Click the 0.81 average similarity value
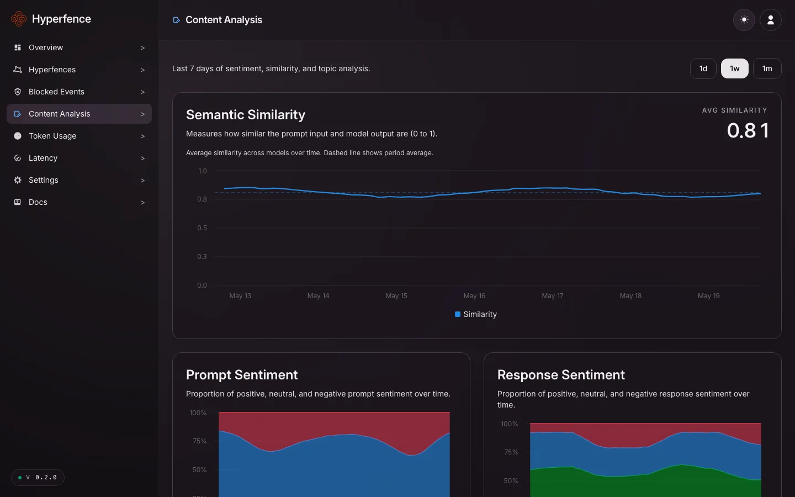The image size is (795, 497). [748, 131]
